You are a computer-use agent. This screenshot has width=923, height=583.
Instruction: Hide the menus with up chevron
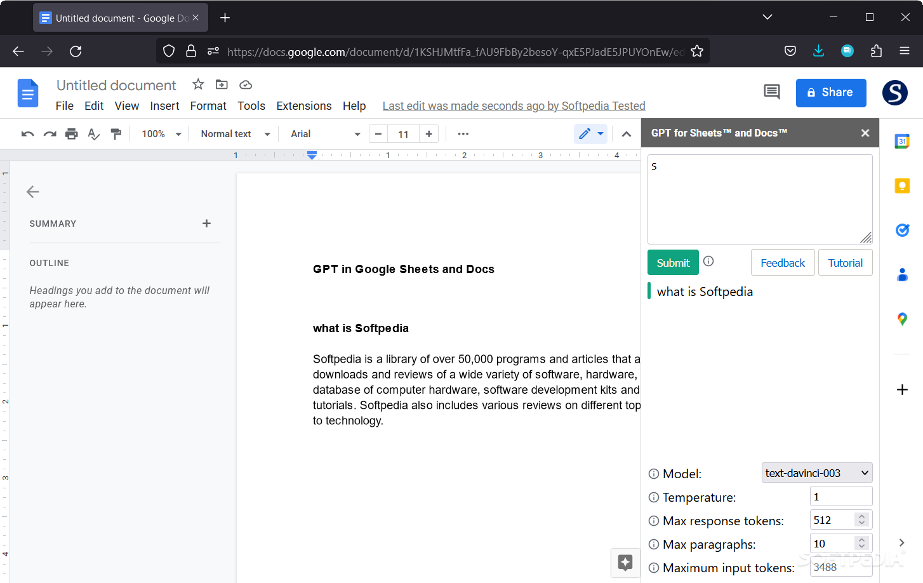(626, 134)
